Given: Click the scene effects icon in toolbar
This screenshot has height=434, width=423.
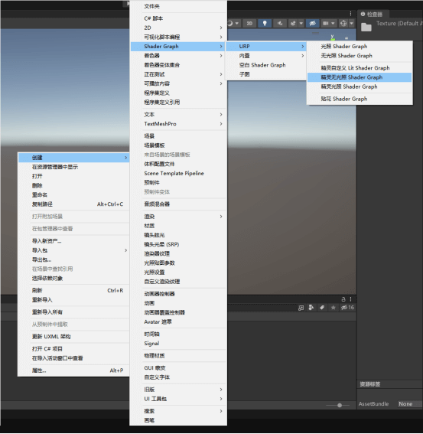Looking at the screenshot, I should pyautogui.click(x=293, y=24).
